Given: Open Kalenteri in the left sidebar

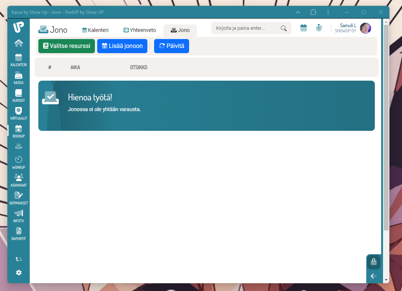Looking at the screenshot, I should click(19, 60).
